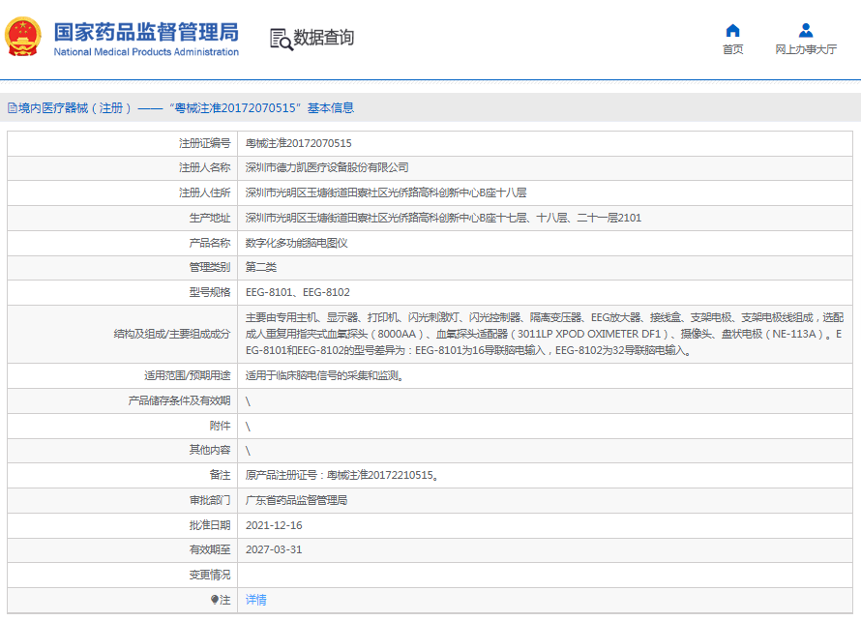Click expiry date 2027-03-31

click(x=274, y=549)
